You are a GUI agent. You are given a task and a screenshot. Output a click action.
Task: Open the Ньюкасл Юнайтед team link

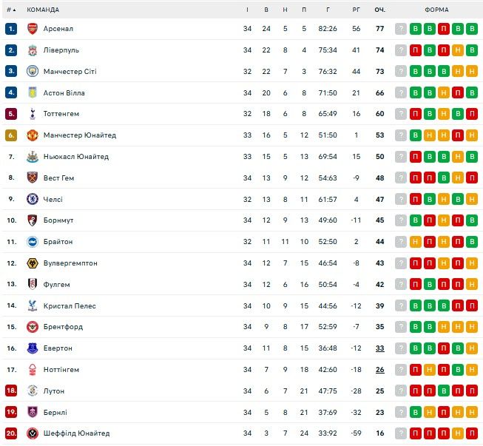[x=75, y=157]
